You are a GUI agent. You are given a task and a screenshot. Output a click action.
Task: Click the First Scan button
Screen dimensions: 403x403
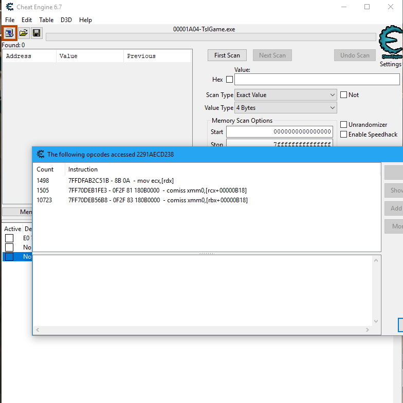(227, 55)
